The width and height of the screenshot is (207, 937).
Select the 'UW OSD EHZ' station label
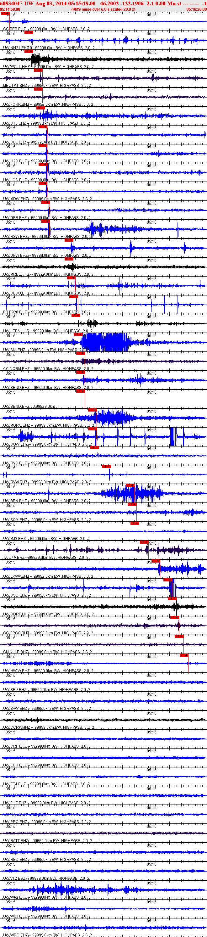coord(15,595)
